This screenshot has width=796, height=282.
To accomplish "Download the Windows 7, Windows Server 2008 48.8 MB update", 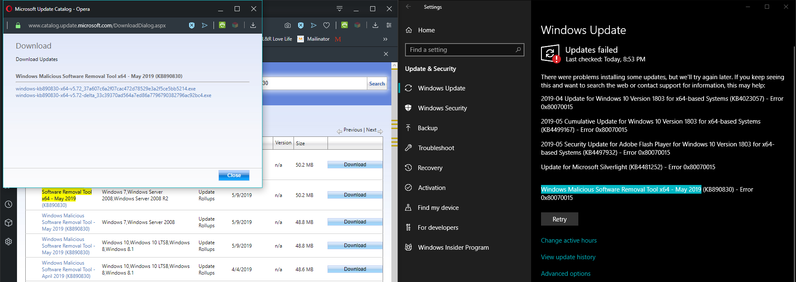I will [x=355, y=222].
